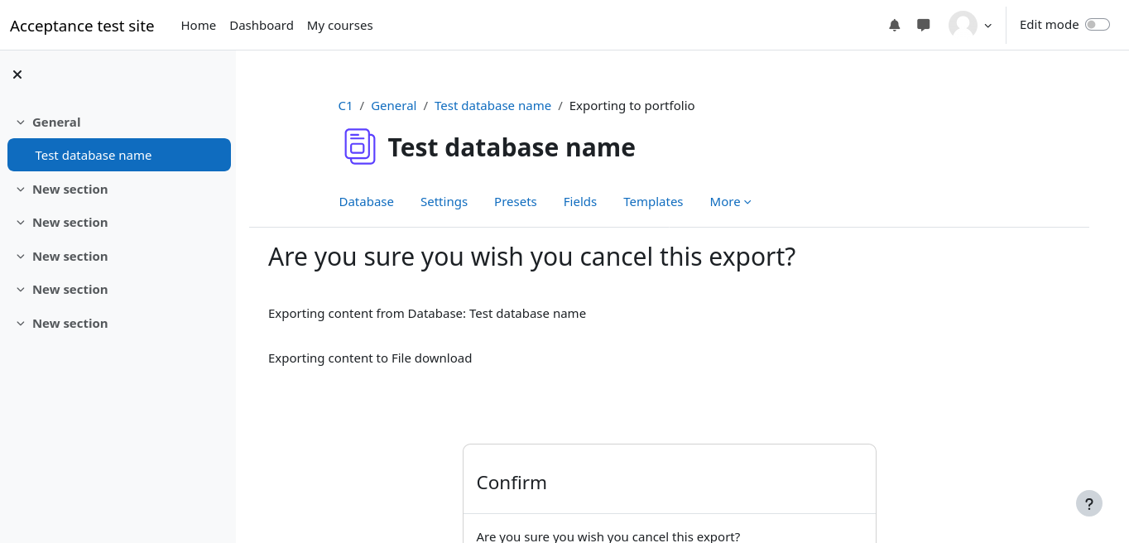Open the help question mark button
Screen dimensions: 1129x543
(1089, 503)
